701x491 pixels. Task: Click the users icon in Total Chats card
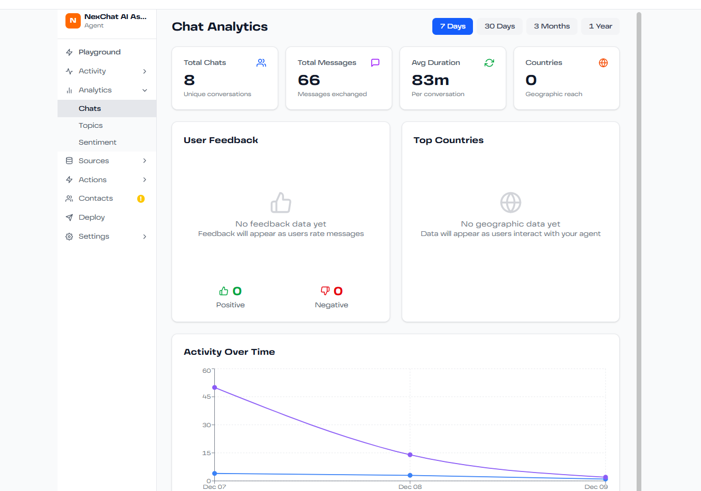coord(261,63)
